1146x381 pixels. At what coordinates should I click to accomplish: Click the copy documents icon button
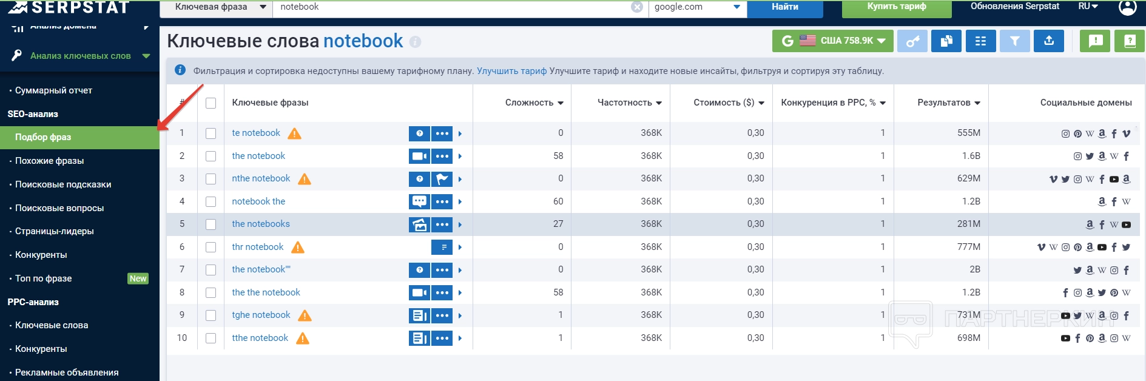(946, 41)
